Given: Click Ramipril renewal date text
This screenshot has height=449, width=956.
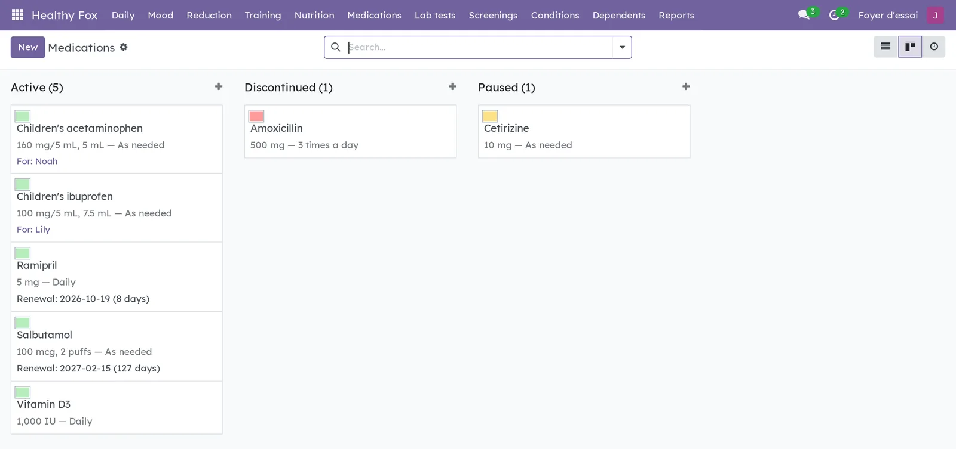Looking at the screenshot, I should click(x=83, y=299).
